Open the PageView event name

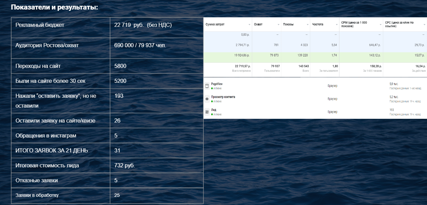217,84
